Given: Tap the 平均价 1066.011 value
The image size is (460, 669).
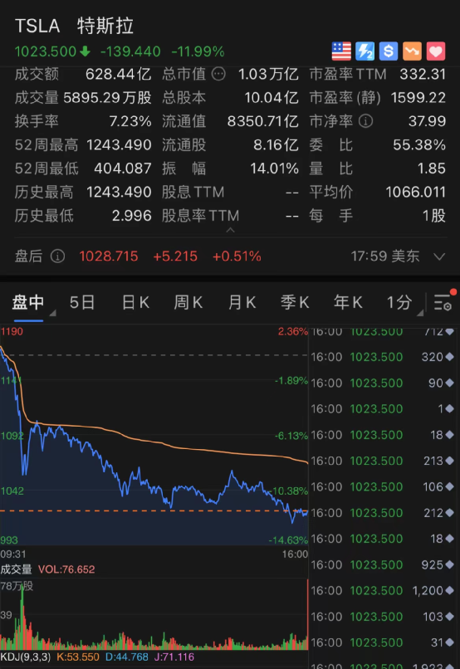Looking at the screenshot, I should pyautogui.click(x=416, y=192).
